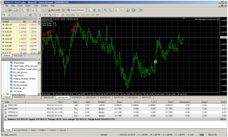Switch chart to line chart icon
The height and width of the screenshot is (137, 228).
pyautogui.click(x=99, y=10)
